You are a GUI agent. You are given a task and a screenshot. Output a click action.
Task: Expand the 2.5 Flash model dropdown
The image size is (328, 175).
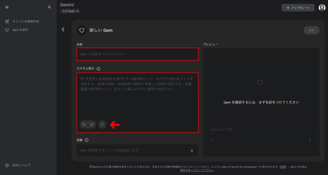(70, 11)
